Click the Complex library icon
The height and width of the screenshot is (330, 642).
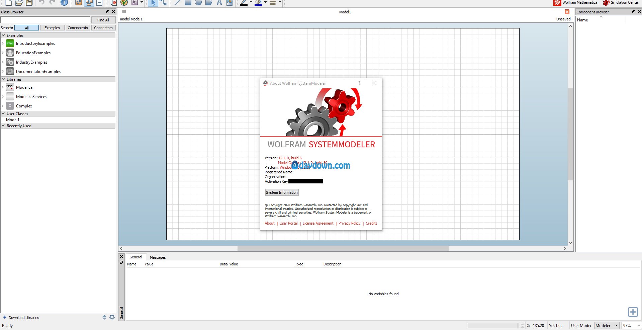10,106
